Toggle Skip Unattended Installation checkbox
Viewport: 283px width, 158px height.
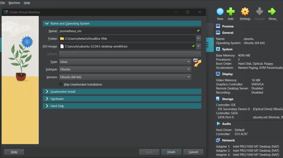click(x=61, y=85)
